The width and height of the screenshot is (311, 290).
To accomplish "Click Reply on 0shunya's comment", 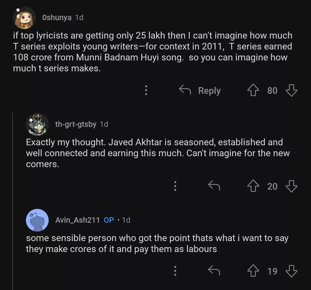I will 200,91.
